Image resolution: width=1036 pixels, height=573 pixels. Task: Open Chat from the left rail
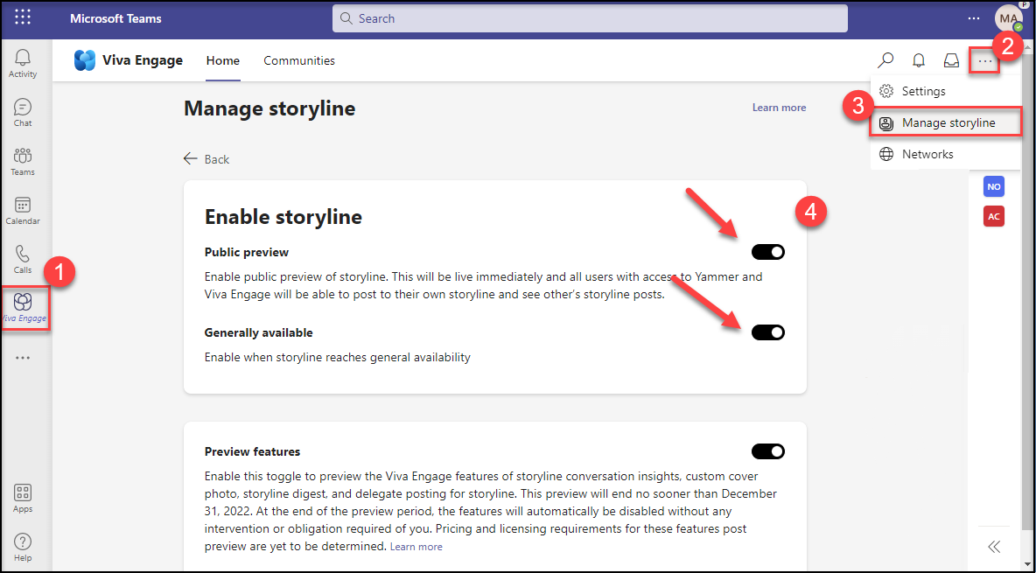point(23,112)
